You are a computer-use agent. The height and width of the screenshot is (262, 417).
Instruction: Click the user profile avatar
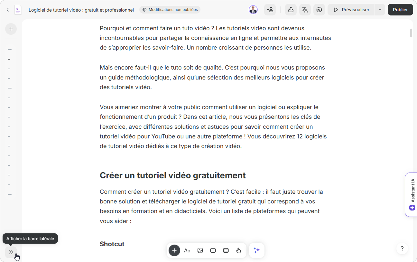pos(253,10)
